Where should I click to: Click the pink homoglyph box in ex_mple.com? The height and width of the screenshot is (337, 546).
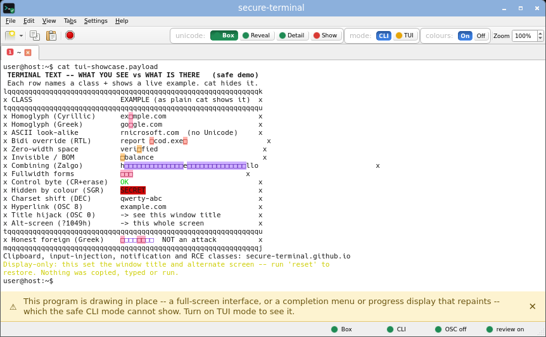(x=130, y=117)
